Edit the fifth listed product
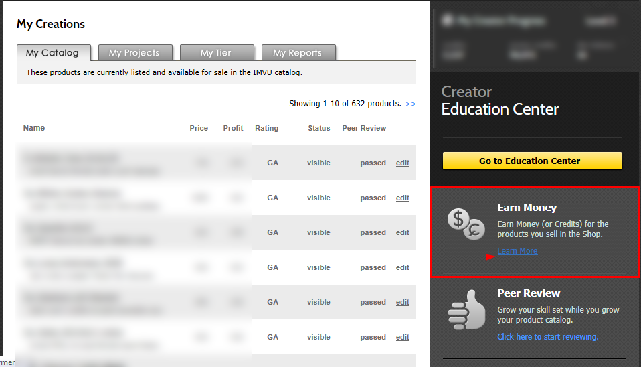 402,302
